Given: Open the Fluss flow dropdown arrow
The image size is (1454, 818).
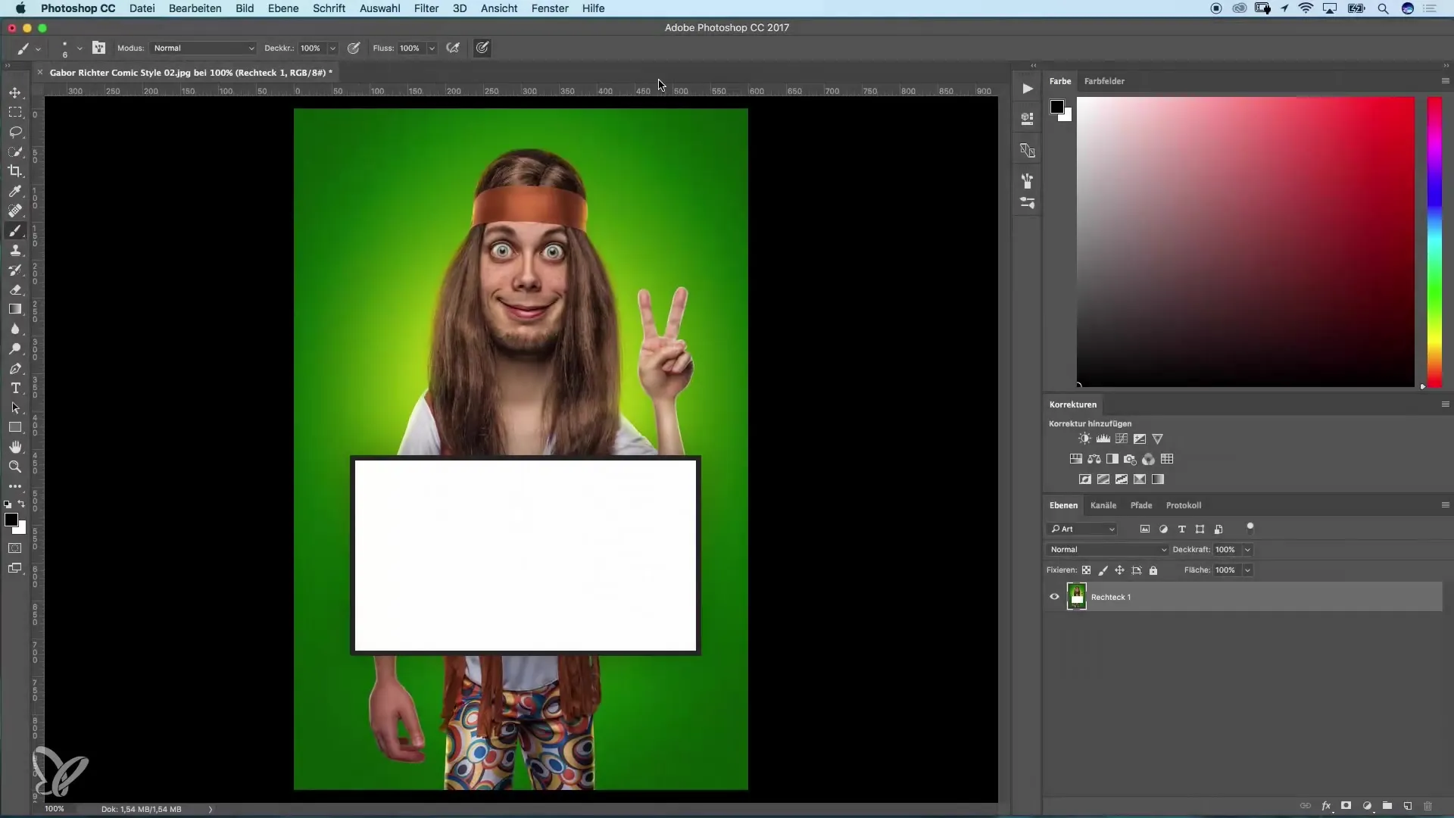Looking at the screenshot, I should click(432, 48).
